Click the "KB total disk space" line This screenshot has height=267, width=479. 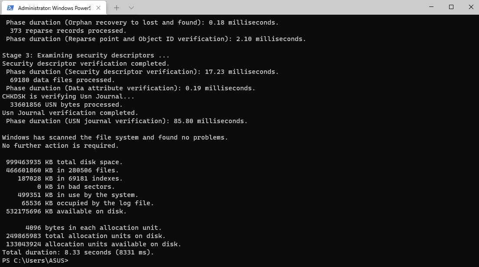point(64,162)
